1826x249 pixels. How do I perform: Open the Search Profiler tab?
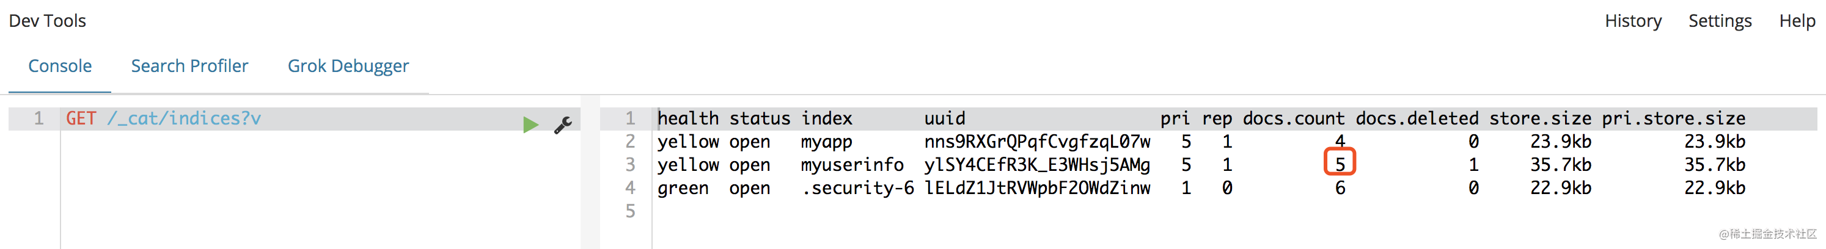189,66
